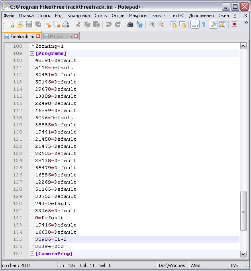Click the Open file toolbar icon

[x=20, y=24]
